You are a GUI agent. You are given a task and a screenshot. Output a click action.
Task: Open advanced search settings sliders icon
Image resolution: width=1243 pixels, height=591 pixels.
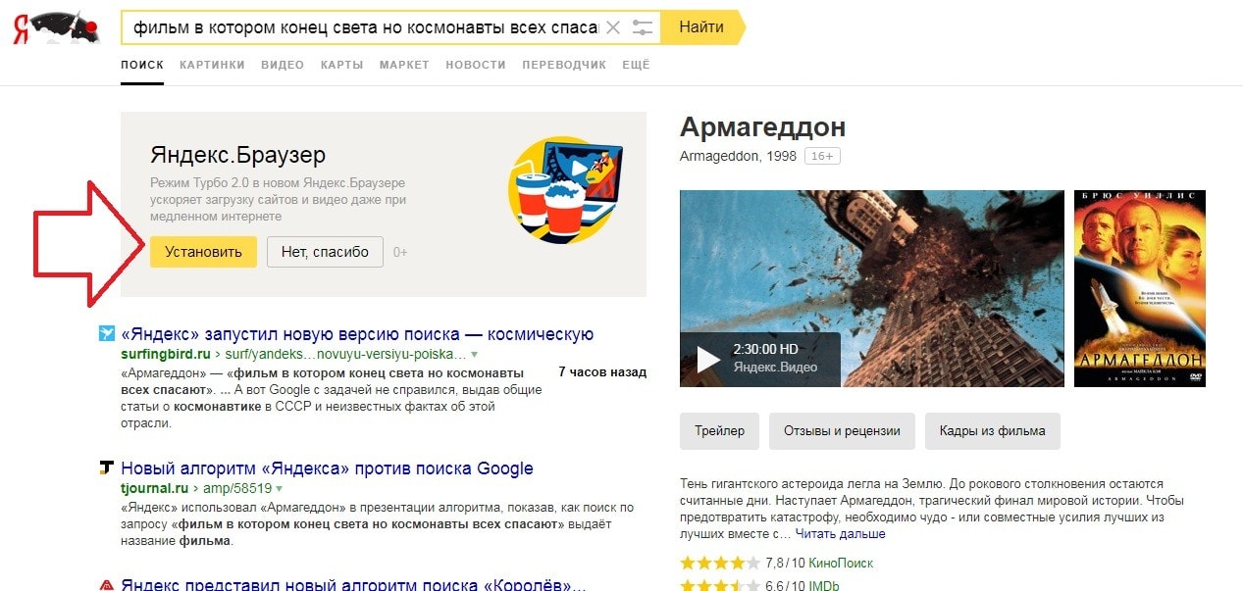(643, 27)
